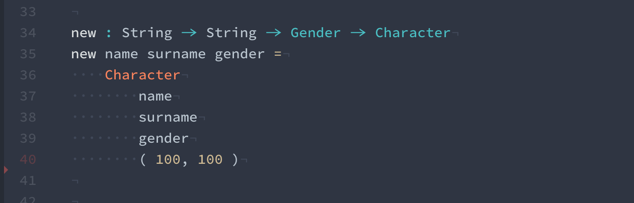Click the second 100 in the tuple
Screen dimensions: 634x203
pyautogui.click(x=210, y=160)
